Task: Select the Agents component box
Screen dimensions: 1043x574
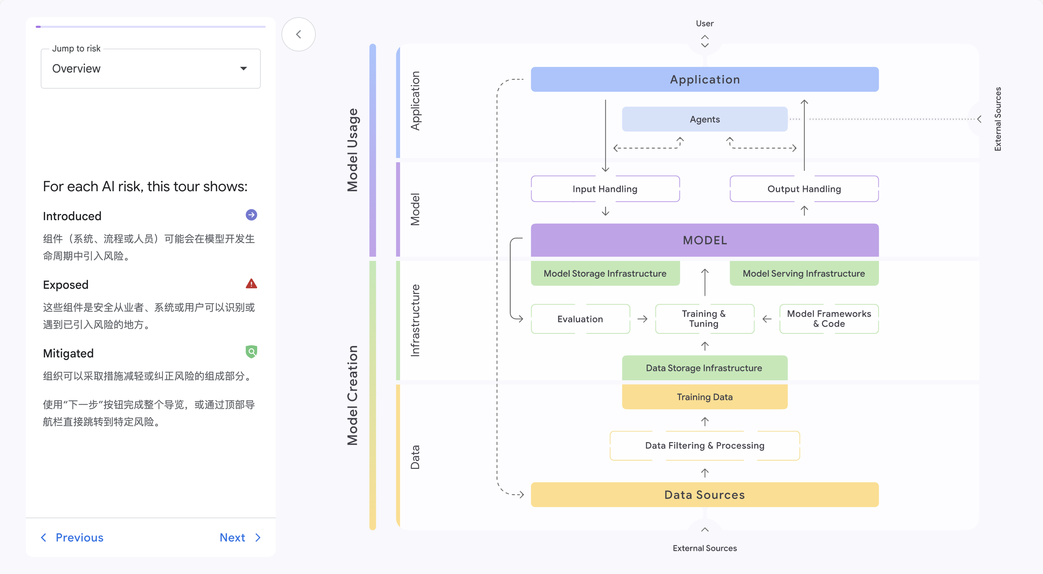Action: pos(704,119)
